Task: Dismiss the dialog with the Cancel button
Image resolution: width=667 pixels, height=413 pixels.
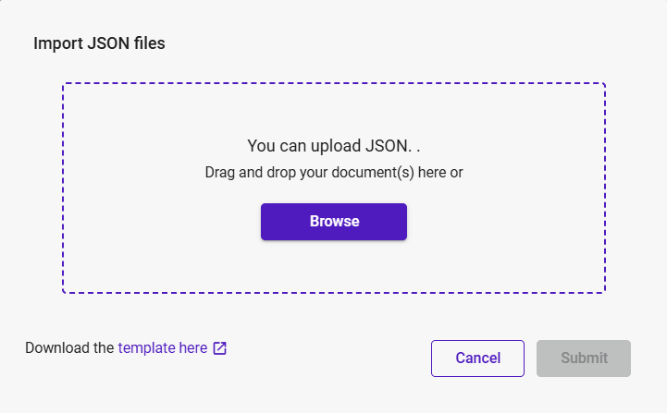Action: point(477,358)
